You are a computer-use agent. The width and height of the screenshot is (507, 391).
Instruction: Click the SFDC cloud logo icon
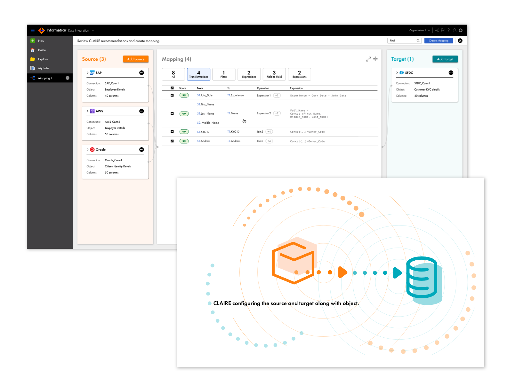(402, 73)
